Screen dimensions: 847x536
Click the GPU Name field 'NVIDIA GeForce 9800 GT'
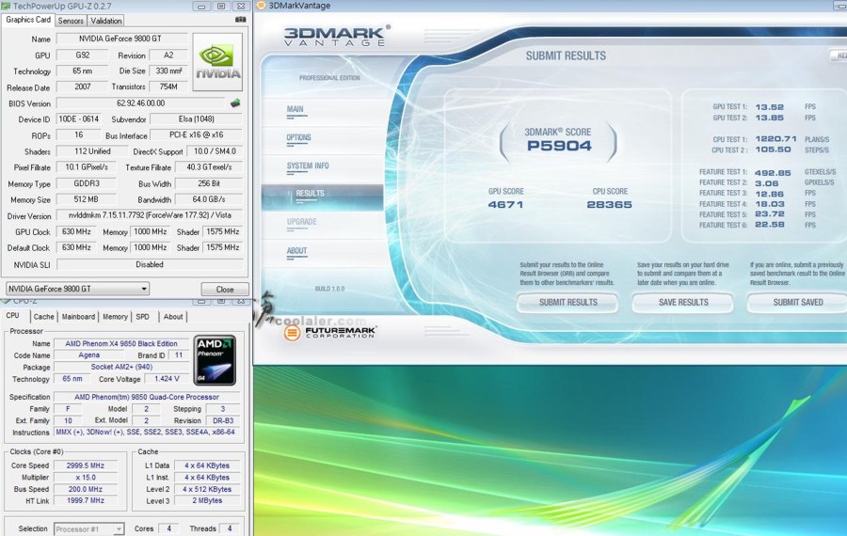coord(122,39)
